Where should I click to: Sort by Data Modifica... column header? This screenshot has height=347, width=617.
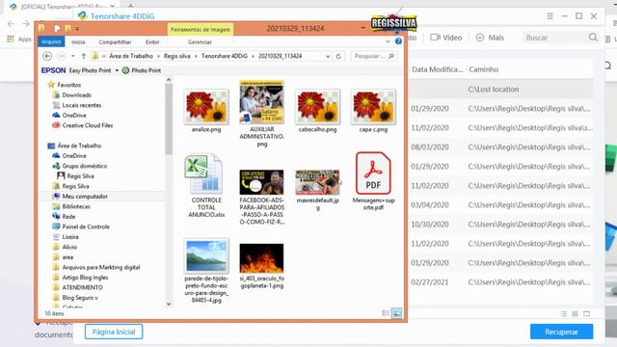437,69
